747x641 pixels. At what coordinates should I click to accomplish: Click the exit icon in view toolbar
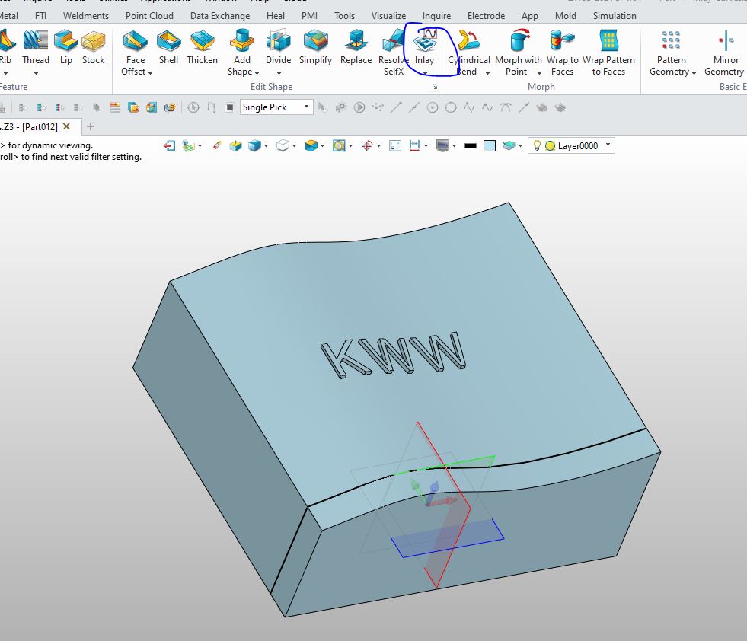(169, 145)
